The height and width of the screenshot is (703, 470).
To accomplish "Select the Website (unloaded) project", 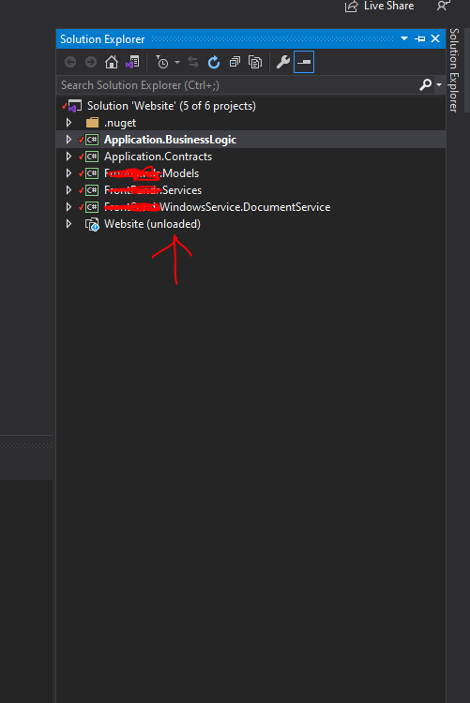I will coord(152,224).
